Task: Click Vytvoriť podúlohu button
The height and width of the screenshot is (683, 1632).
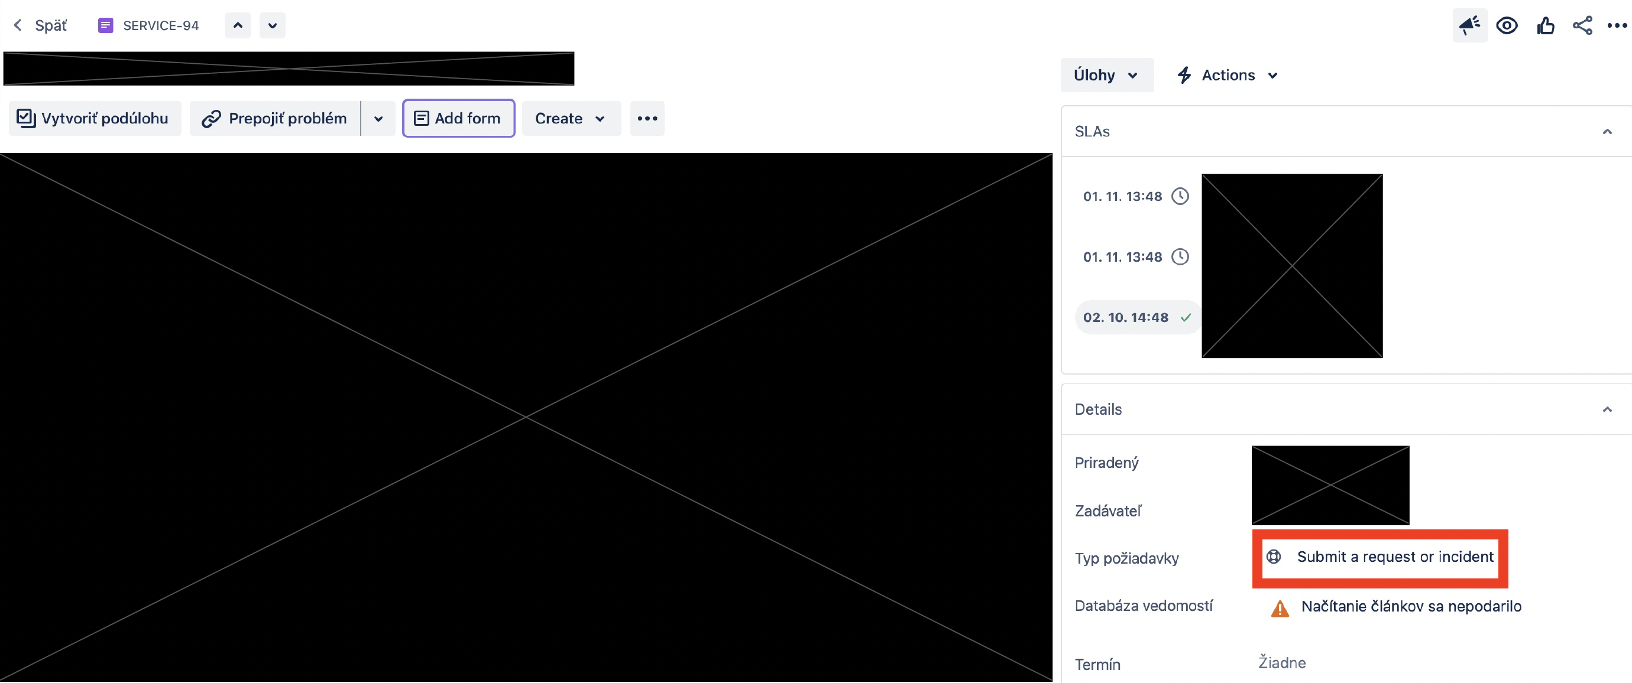Action: pos(95,118)
